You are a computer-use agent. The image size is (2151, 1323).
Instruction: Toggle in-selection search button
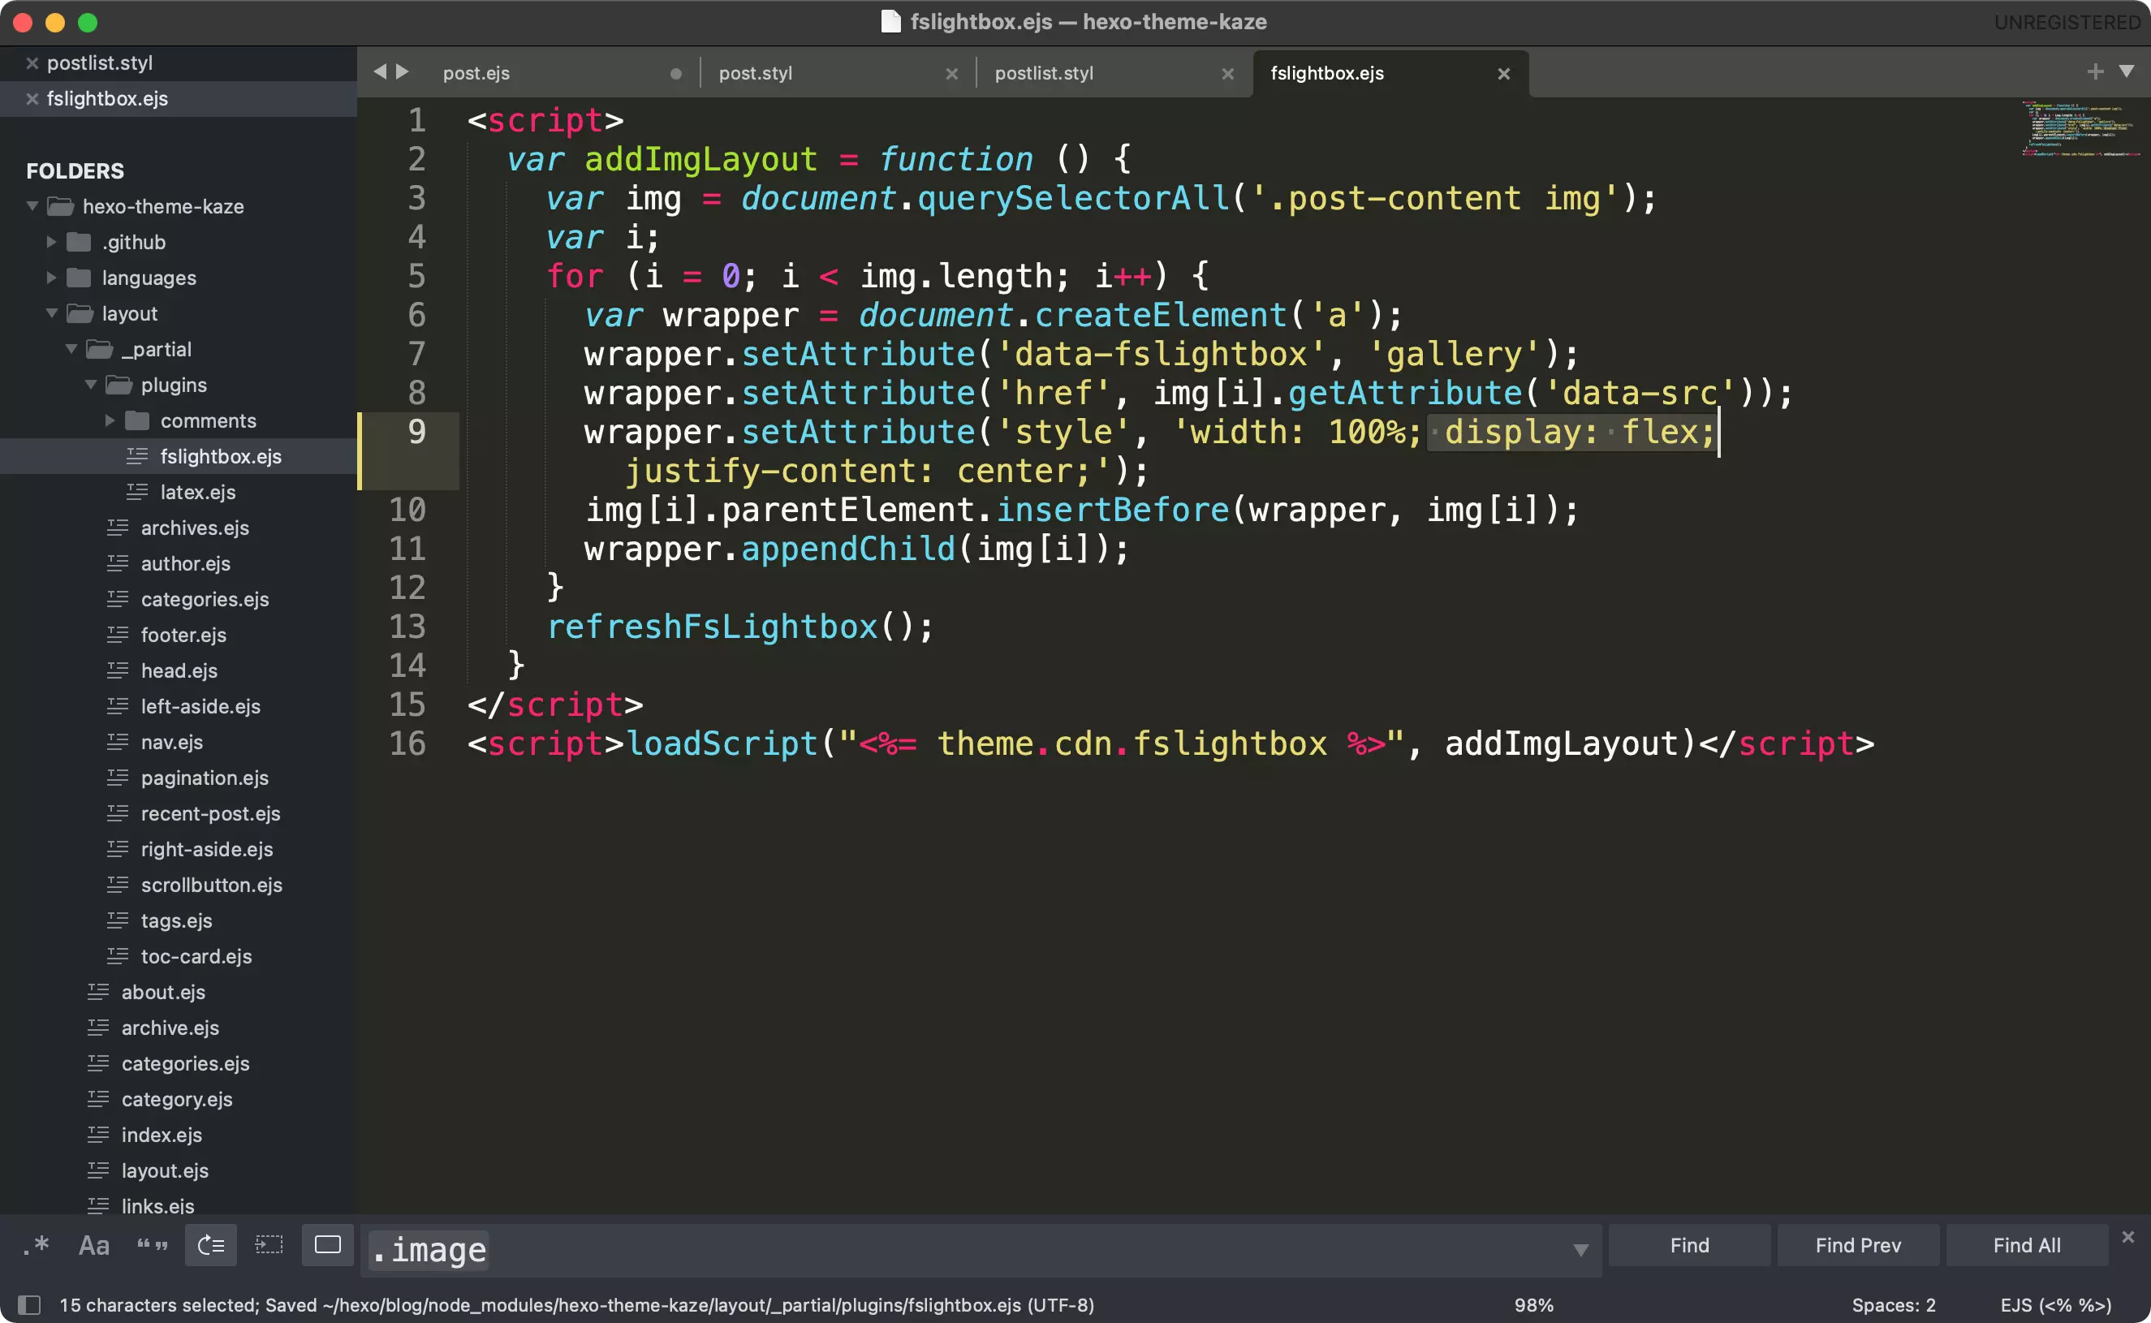pos(269,1245)
